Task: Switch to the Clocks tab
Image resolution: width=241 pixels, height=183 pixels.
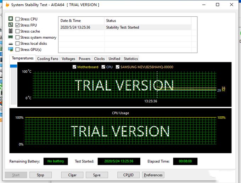Action: (x=99, y=59)
